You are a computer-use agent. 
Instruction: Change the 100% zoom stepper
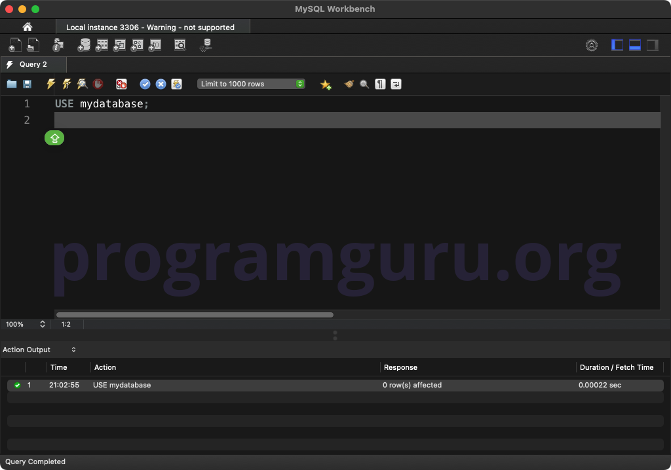[x=43, y=324]
